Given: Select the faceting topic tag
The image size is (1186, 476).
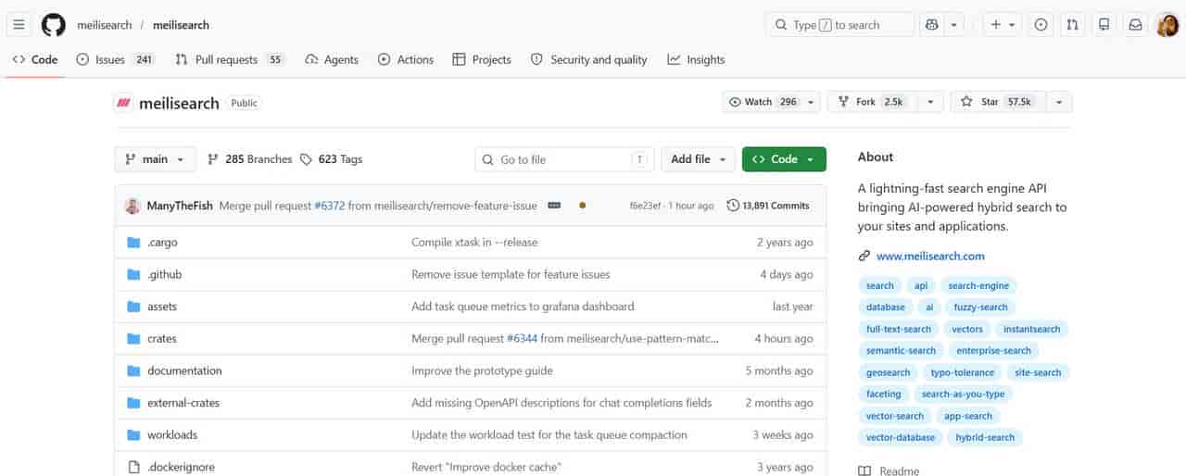Looking at the screenshot, I should click(x=883, y=394).
